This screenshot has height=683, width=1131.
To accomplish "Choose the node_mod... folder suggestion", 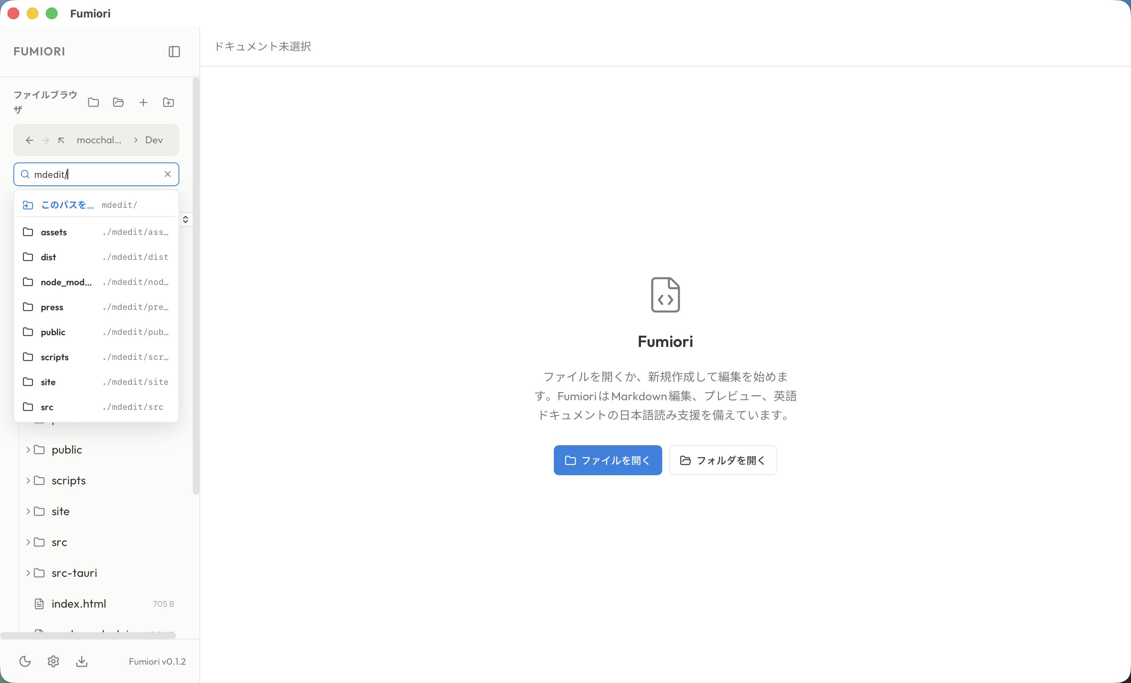I will (96, 282).
